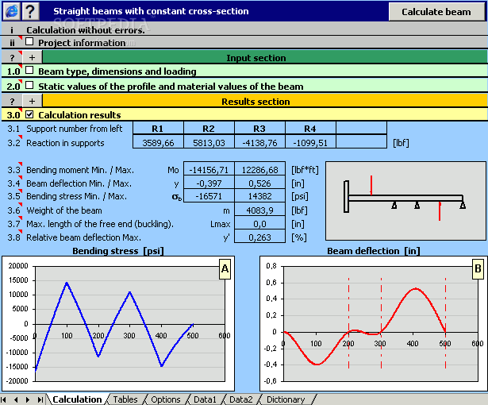Select the R3 reaction value -4138,76

[x=259, y=143]
